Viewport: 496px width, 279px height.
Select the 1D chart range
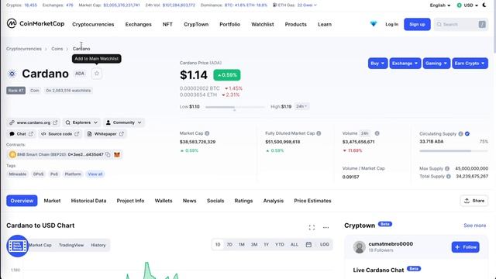pos(218,245)
